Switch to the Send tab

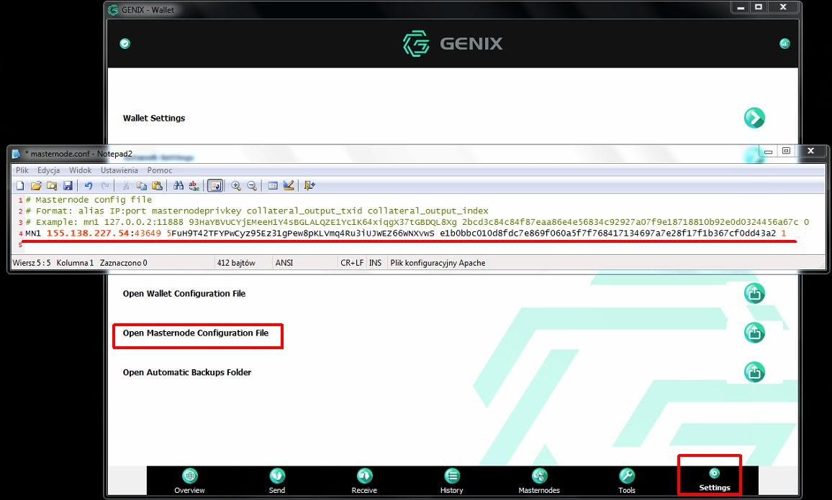(x=277, y=481)
